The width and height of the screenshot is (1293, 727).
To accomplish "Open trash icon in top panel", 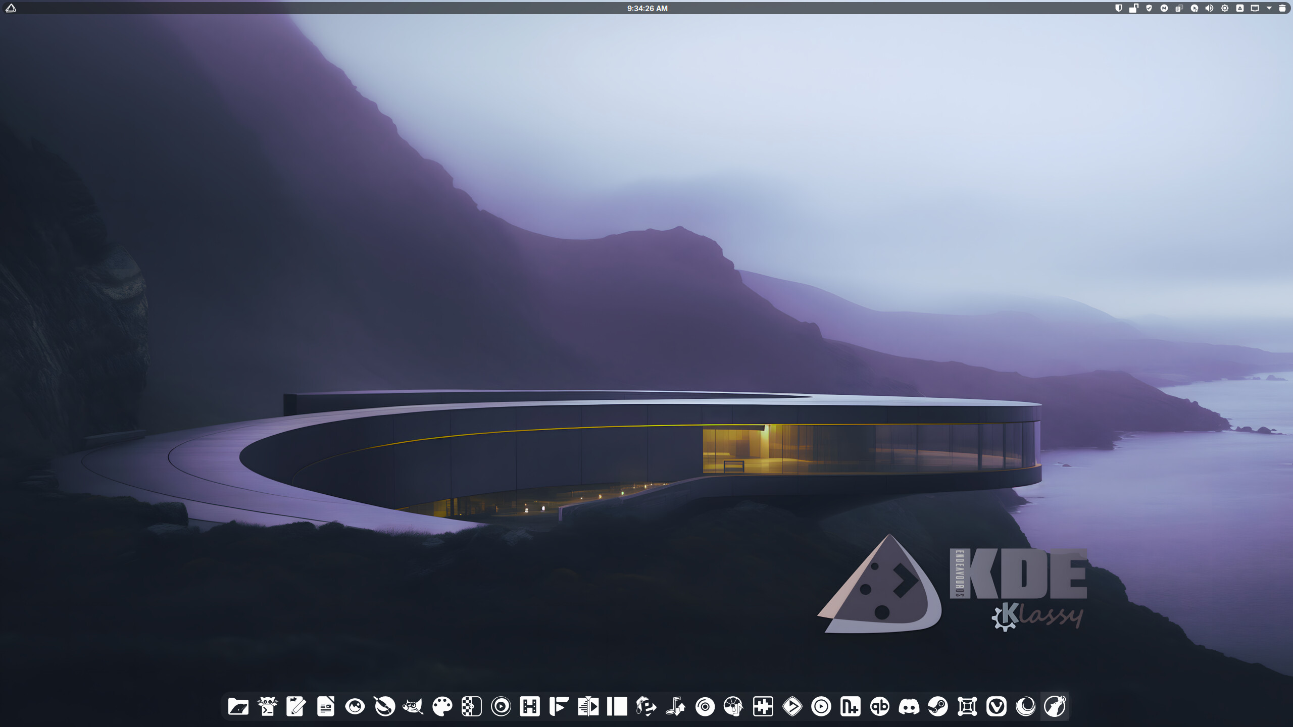I will tap(1282, 8).
